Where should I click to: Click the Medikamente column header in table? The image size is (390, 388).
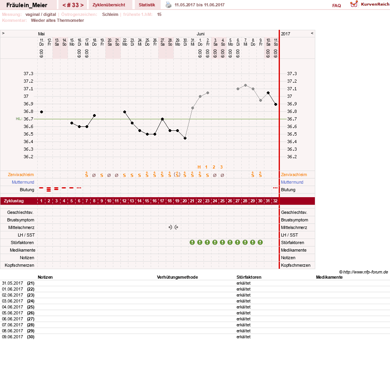click(x=329, y=277)
